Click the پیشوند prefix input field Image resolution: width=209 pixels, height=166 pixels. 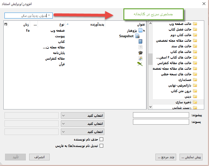(161, 115)
